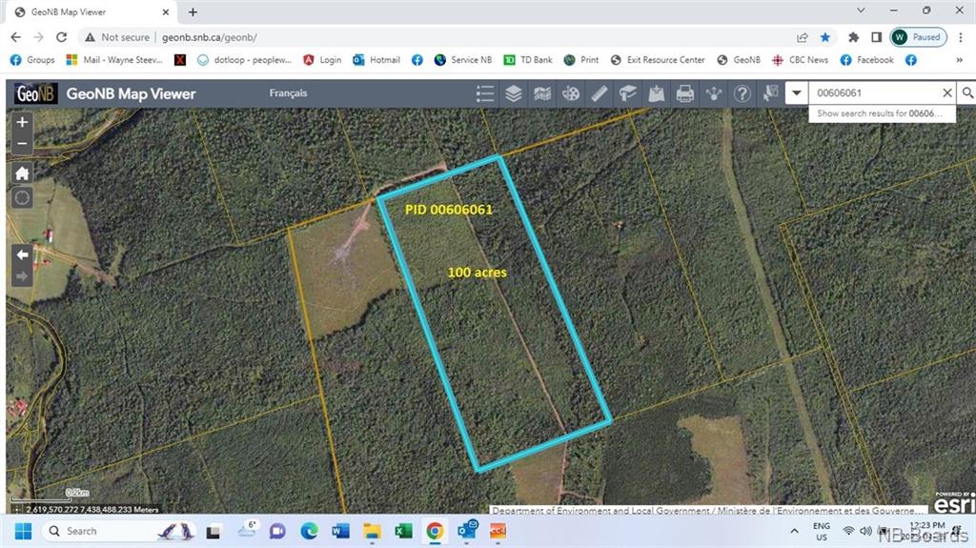Open Outlook from taskbar
Viewport: 976px width, 548px height.
(466, 531)
